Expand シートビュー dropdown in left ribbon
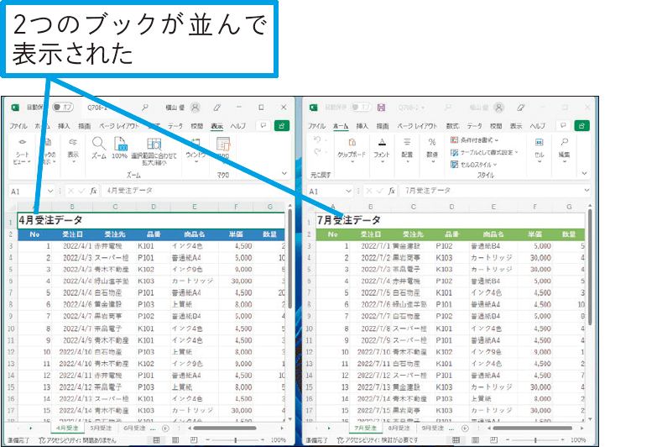Image resolution: width=657 pixels, height=447 pixels. click(22, 152)
